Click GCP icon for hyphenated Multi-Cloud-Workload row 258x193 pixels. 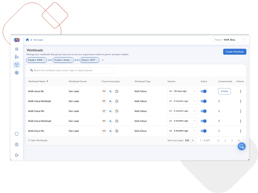tap(116, 121)
